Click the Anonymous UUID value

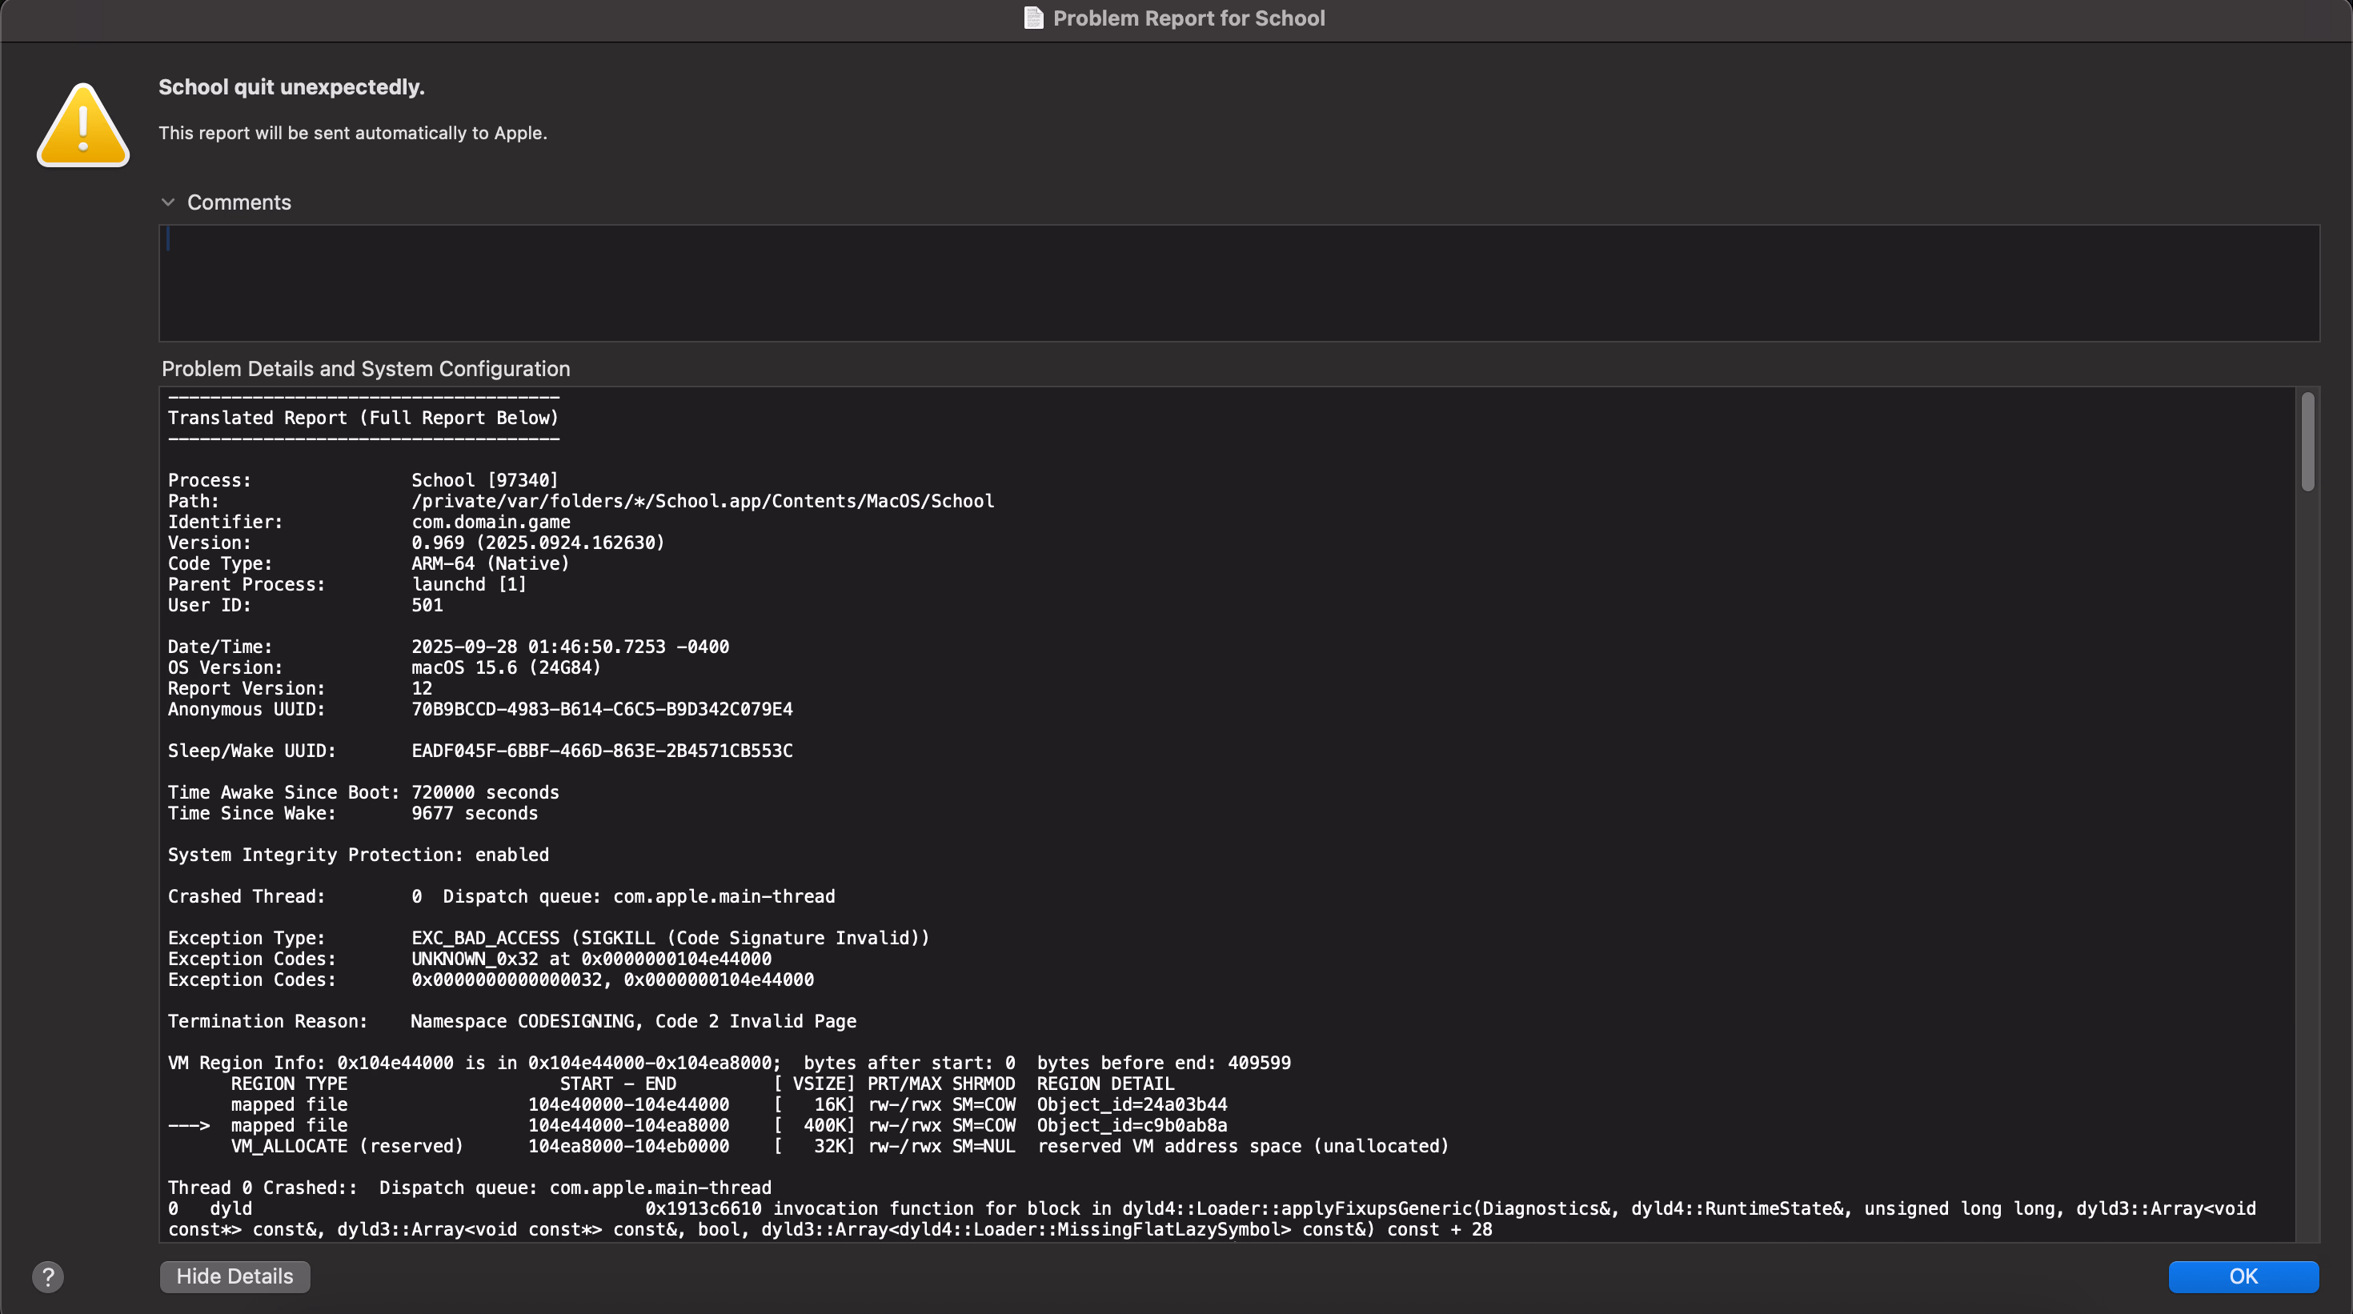[601, 710]
